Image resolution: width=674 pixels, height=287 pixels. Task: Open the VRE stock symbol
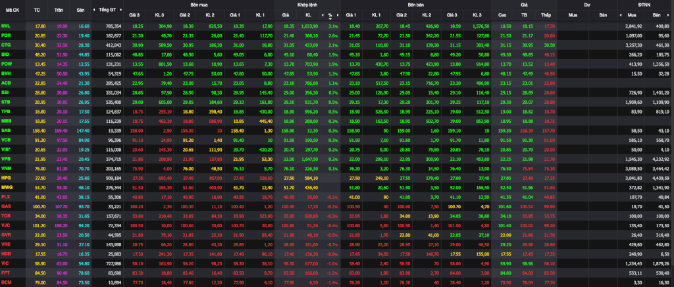6,244
